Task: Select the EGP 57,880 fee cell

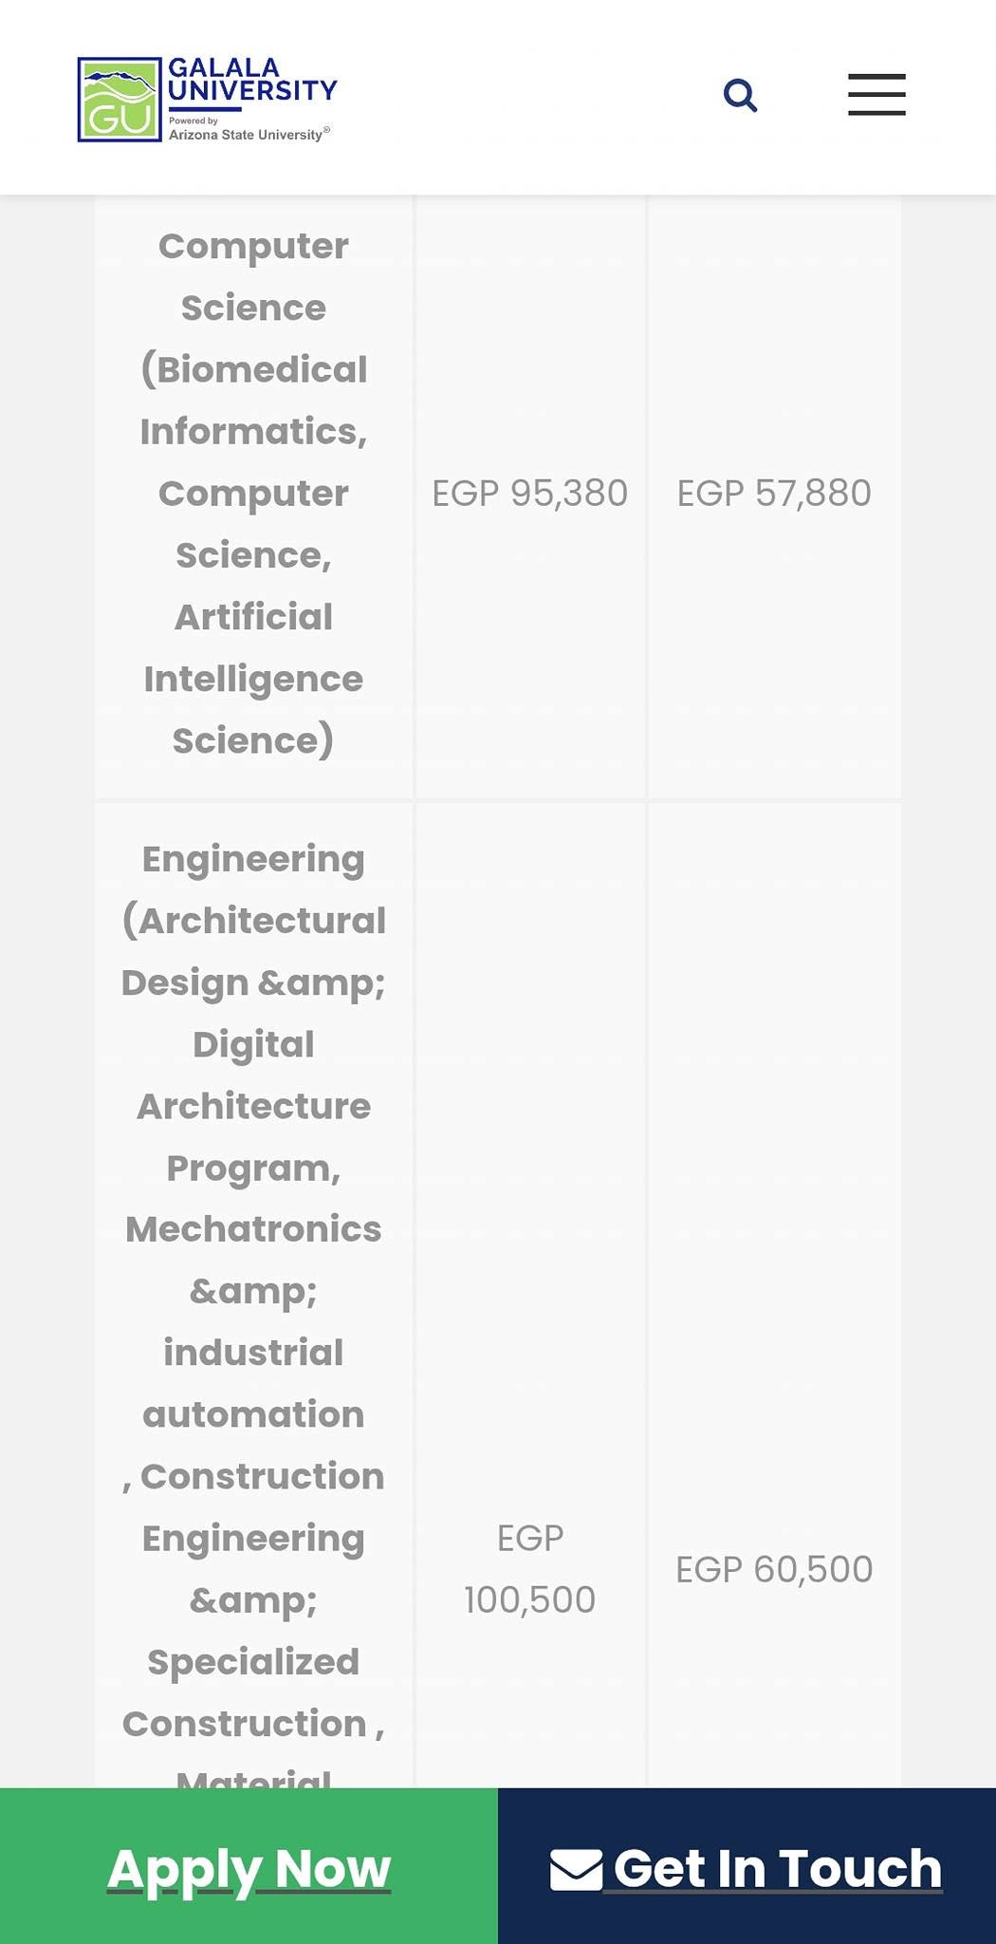Action: pyautogui.click(x=774, y=494)
